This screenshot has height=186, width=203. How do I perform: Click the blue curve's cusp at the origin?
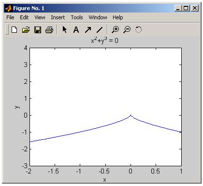tap(130, 115)
